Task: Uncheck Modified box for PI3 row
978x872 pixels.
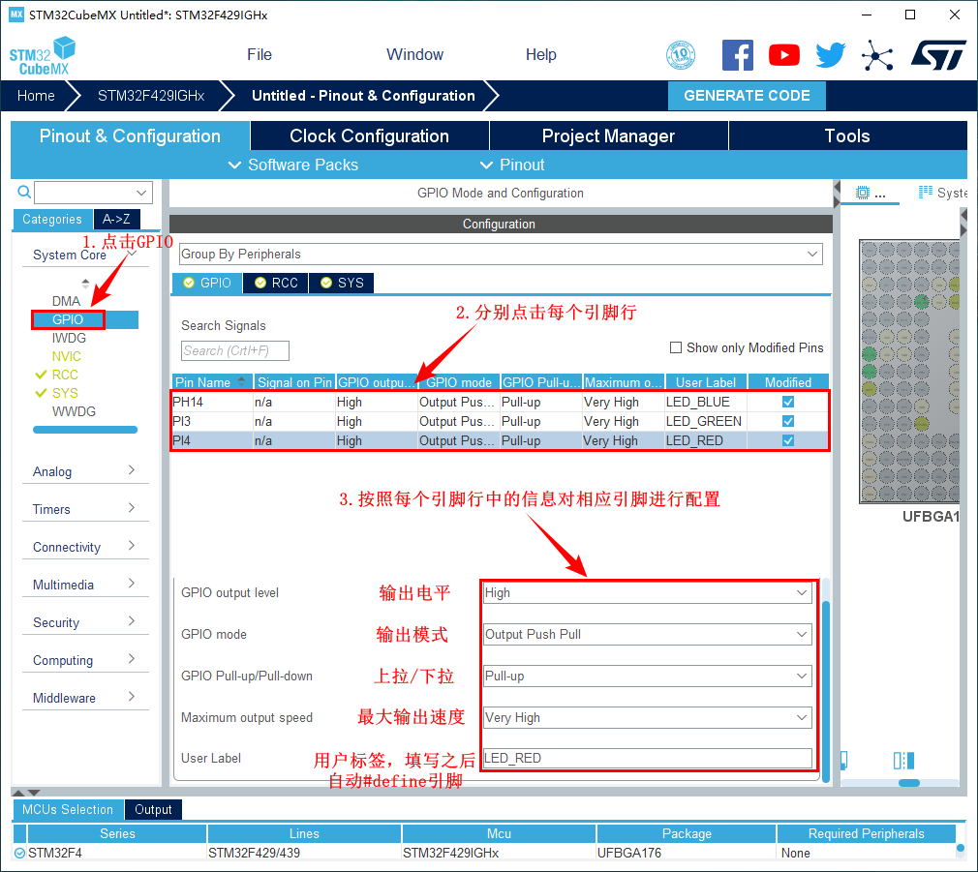Action: pos(788,421)
